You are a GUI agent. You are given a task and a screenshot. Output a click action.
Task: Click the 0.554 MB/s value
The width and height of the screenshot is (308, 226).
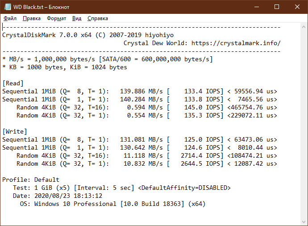click(145, 116)
